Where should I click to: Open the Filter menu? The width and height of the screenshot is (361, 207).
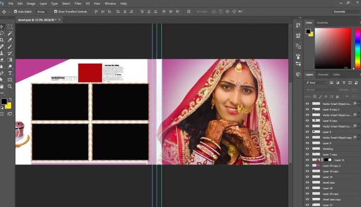click(x=78, y=3)
